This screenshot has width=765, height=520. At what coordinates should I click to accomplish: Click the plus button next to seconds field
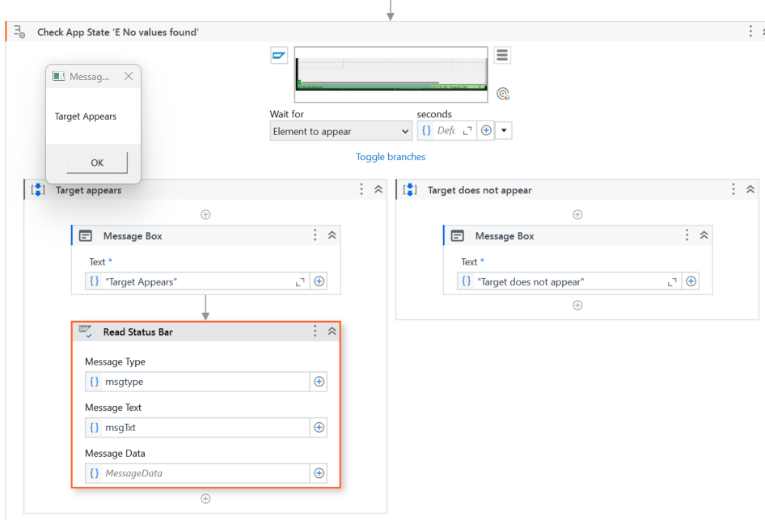click(x=486, y=130)
